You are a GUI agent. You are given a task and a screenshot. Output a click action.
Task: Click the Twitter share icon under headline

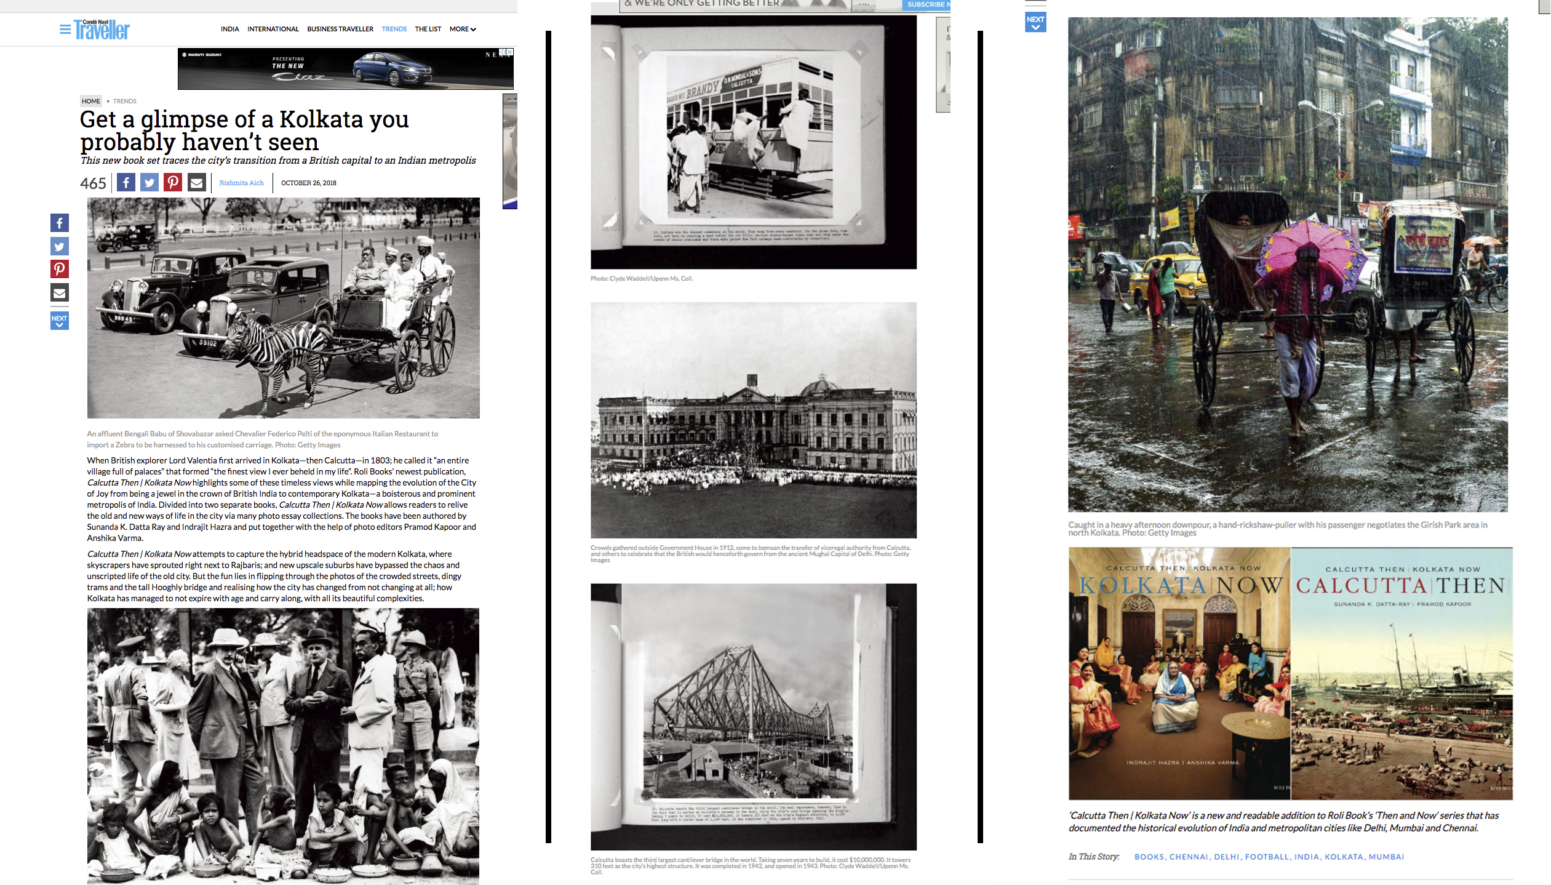coord(150,183)
